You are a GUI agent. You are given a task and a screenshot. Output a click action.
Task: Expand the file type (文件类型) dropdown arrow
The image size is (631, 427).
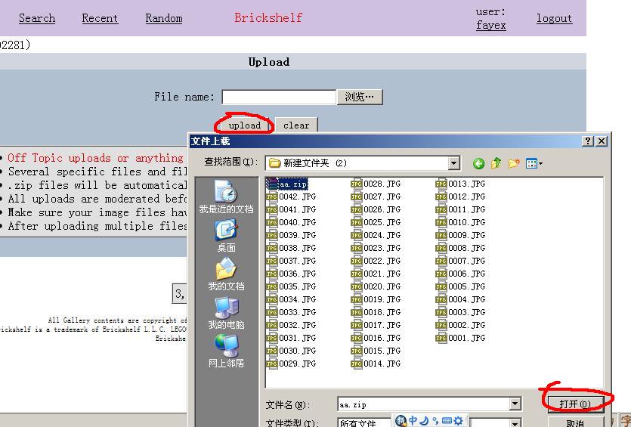tap(515, 423)
